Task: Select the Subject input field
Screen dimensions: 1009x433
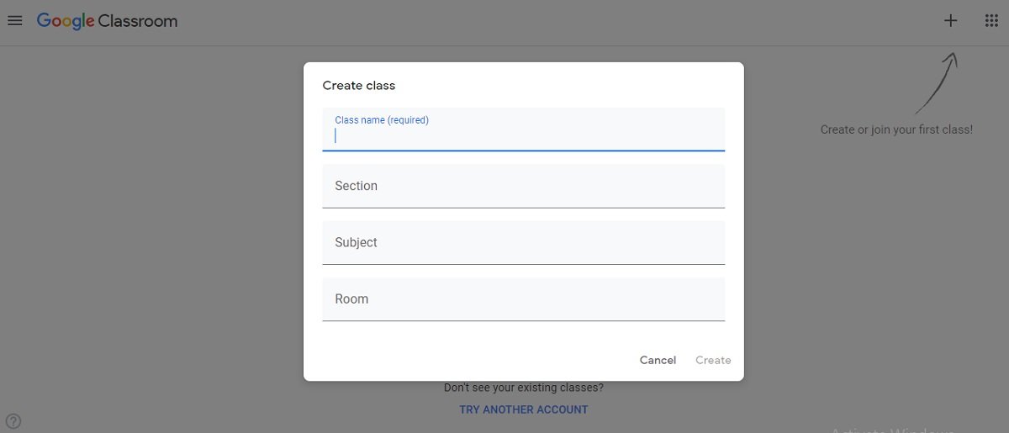Action: (523, 242)
